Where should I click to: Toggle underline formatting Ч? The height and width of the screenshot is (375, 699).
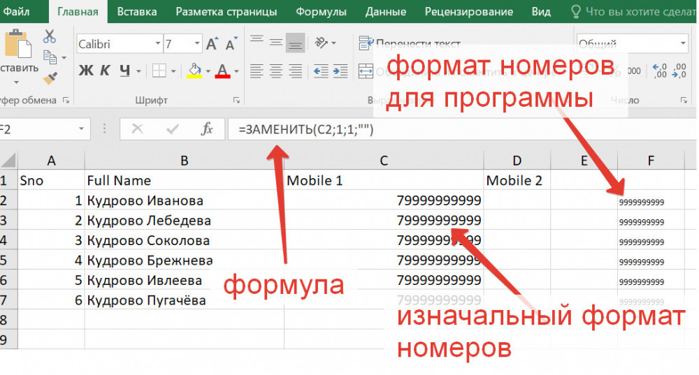124,71
